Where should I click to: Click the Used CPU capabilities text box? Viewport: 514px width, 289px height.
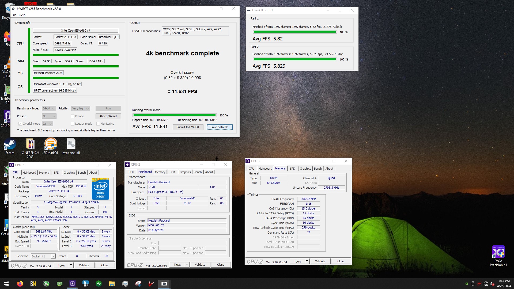coord(195,31)
